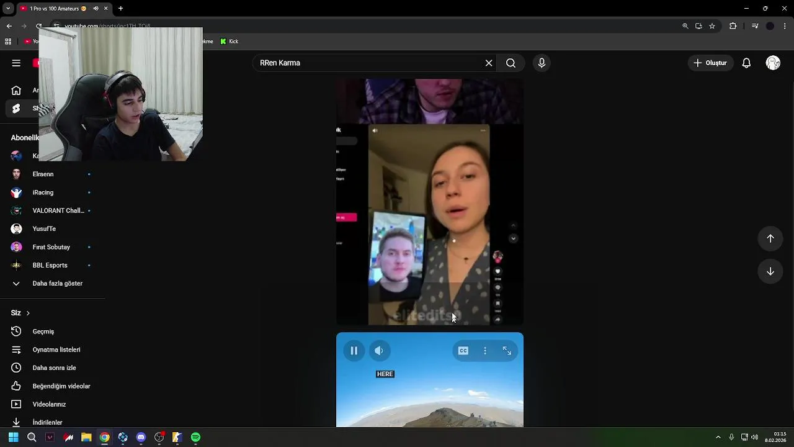
Task: Click the Elraenn channel avatar
Action: click(x=17, y=174)
